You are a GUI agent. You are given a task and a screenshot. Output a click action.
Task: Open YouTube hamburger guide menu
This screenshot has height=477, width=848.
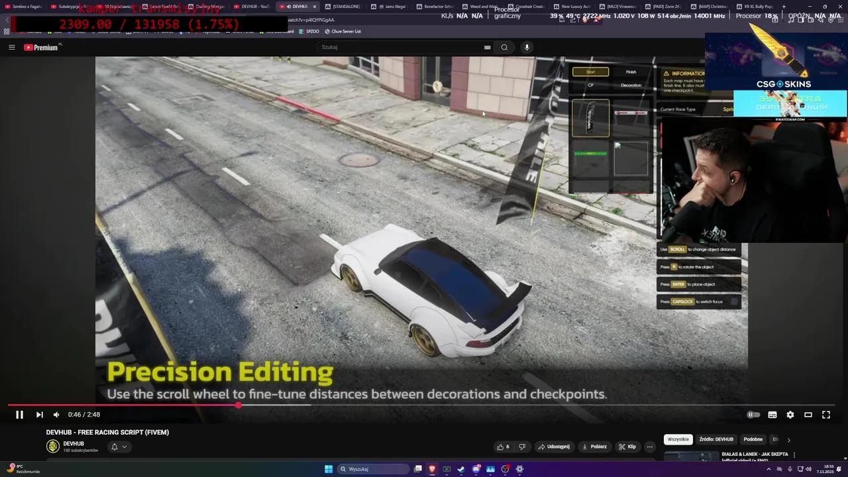11,47
